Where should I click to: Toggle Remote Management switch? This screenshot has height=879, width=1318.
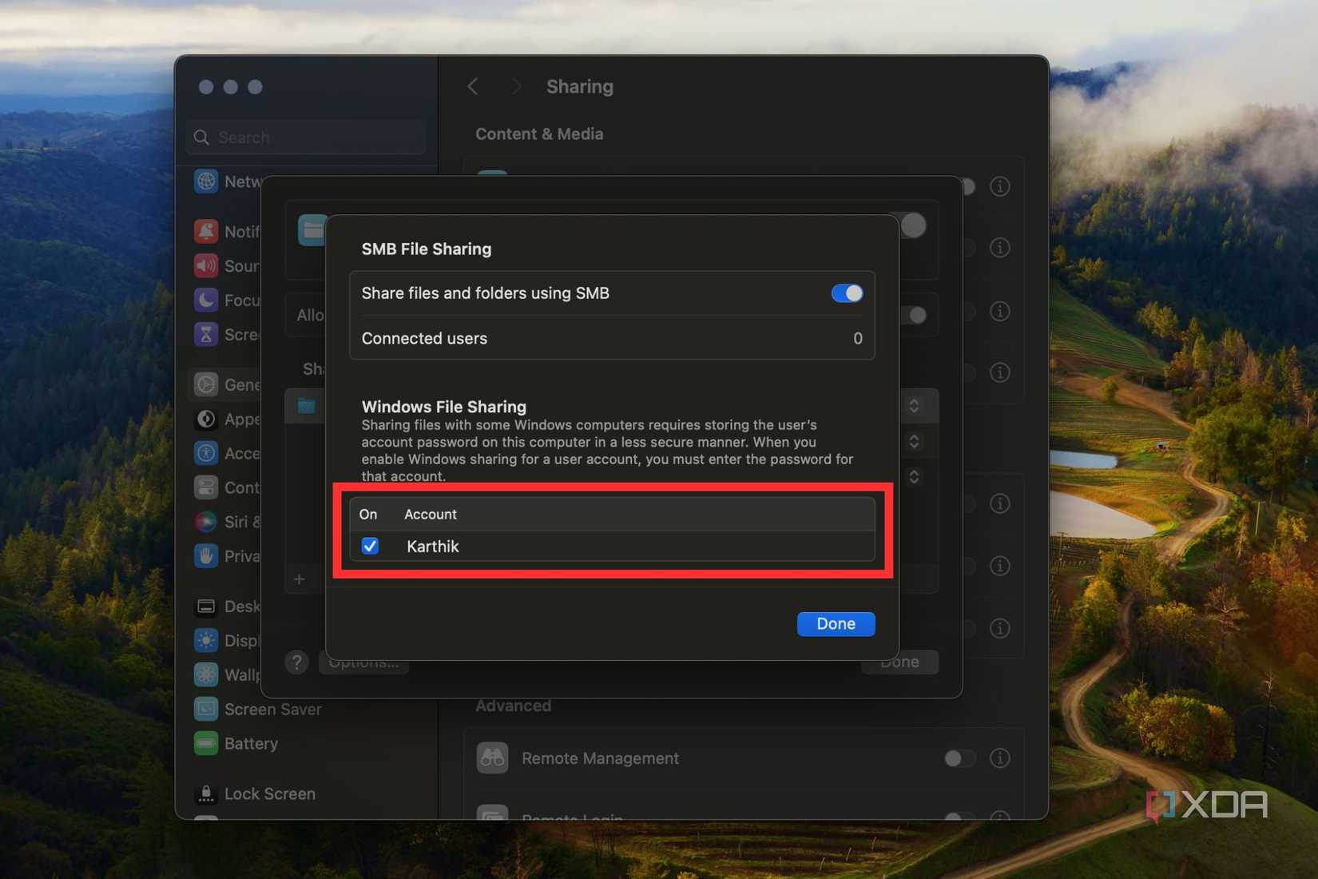tap(959, 758)
